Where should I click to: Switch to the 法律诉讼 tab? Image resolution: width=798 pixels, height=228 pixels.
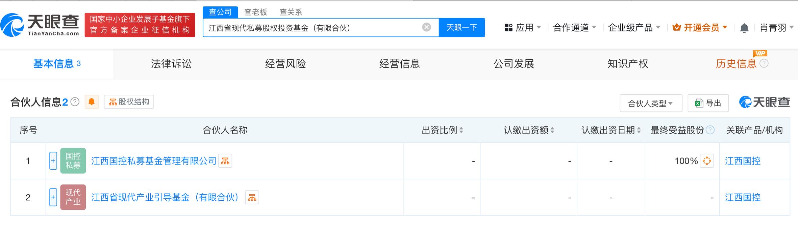click(171, 64)
